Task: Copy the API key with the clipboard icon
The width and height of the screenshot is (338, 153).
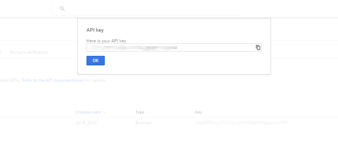Action: coord(258,47)
